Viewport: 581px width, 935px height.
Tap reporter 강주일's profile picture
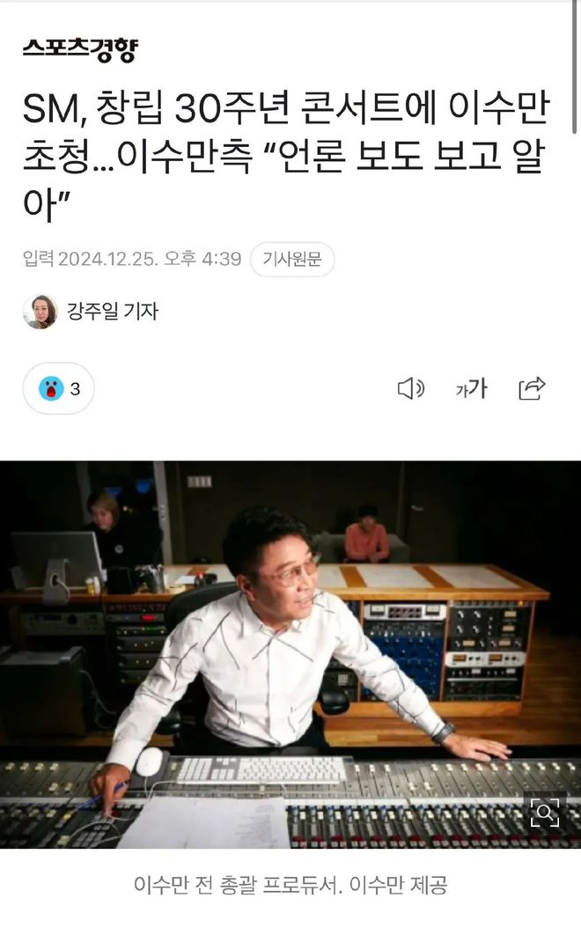(40, 312)
